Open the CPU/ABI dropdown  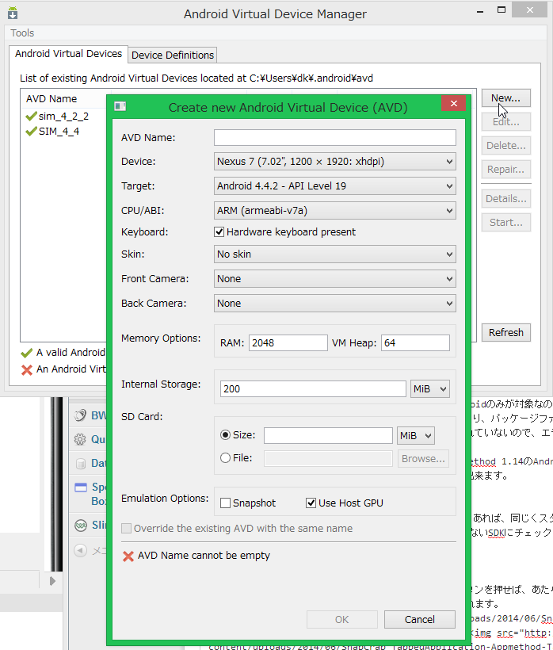pos(334,210)
